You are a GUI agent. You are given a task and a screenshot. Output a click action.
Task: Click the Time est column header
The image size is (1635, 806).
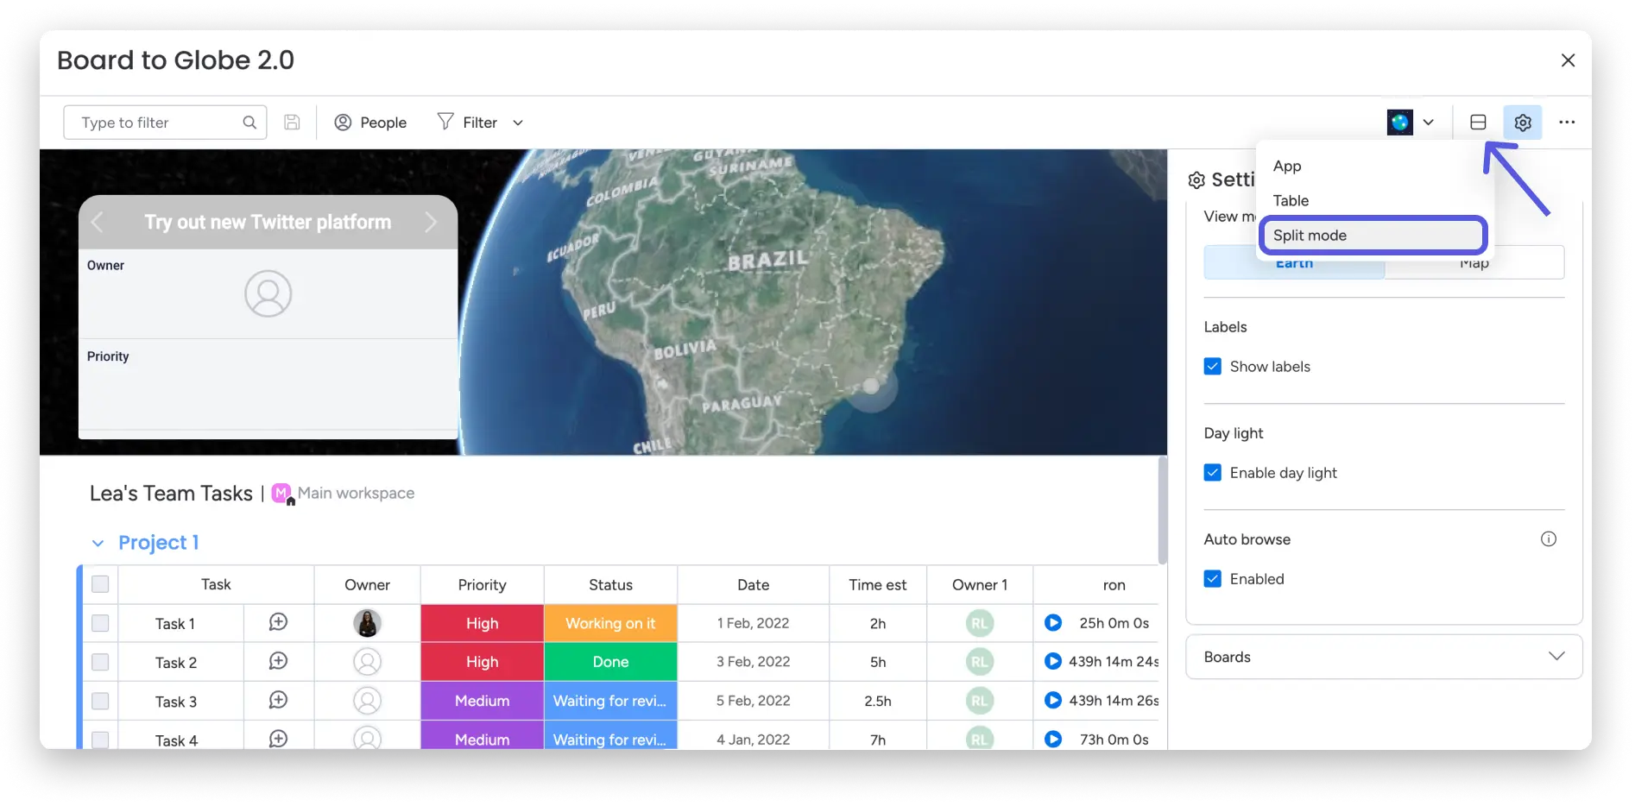click(x=878, y=585)
